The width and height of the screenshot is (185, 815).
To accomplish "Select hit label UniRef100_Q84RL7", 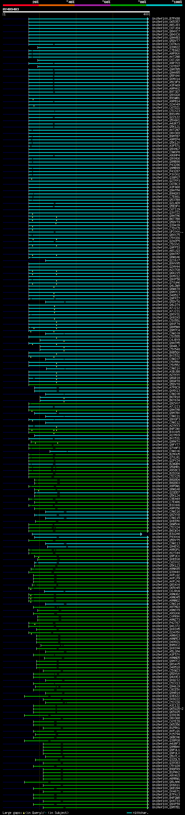I will tap(166, 346).
